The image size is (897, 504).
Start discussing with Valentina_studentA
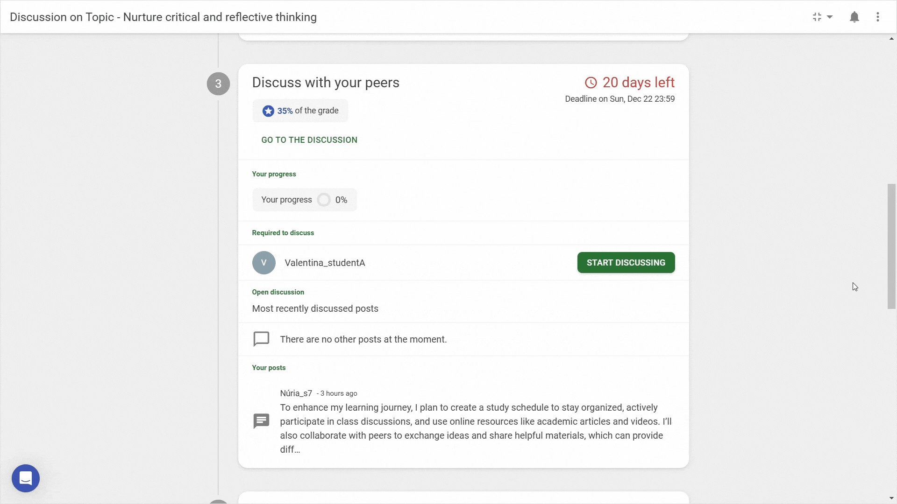[626, 263]
